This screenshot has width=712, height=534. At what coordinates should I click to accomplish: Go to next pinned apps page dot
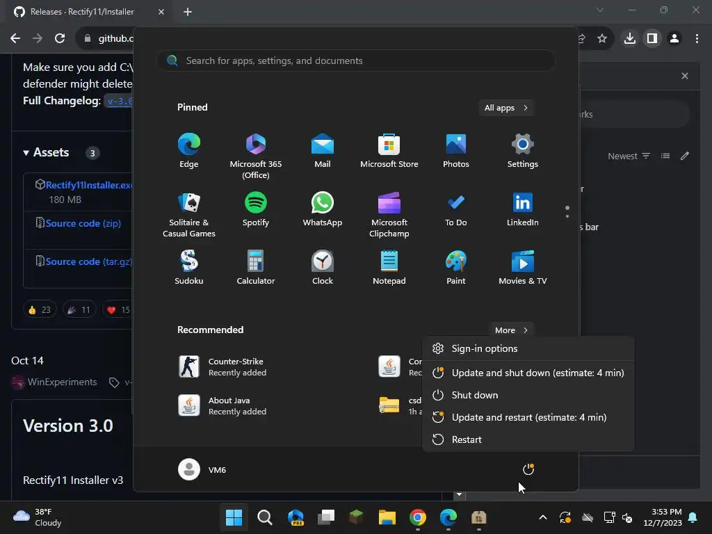pos(567,216)
